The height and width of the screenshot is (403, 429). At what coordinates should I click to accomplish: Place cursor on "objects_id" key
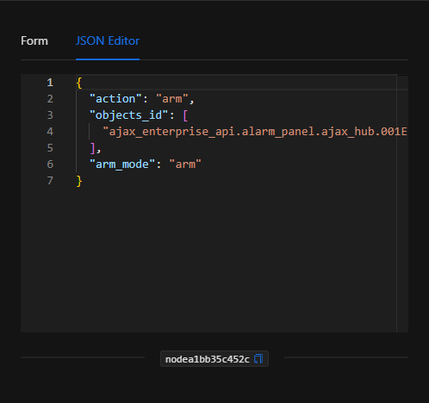coord(128,115)
